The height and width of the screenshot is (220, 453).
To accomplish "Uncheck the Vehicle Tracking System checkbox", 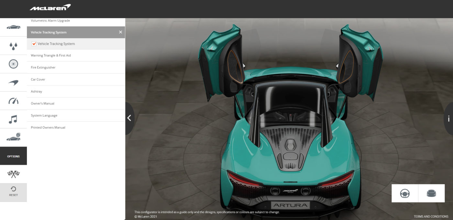I will [x=34, y=44].
